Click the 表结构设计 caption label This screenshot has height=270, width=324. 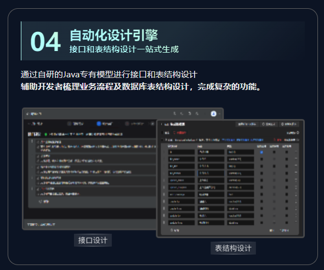point(234,248)
